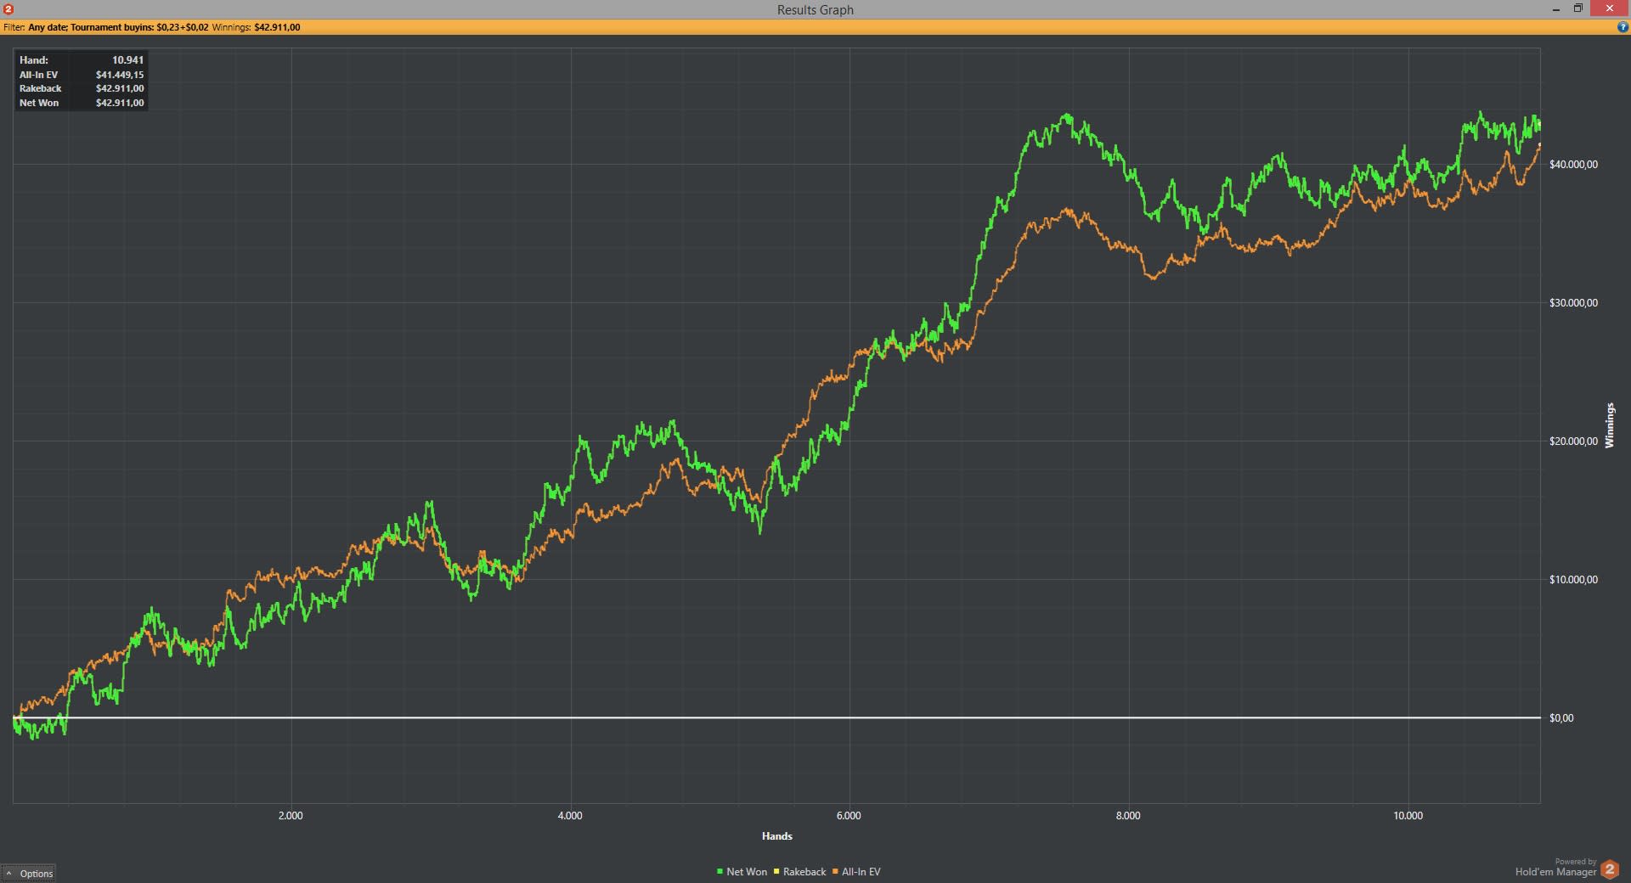This screenshot has height=883, width=1631.
Task: Click the "$10.000,00" winnings axis label
Action: 1573,580
